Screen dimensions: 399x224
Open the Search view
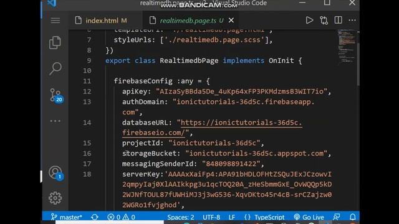point(55,68)
